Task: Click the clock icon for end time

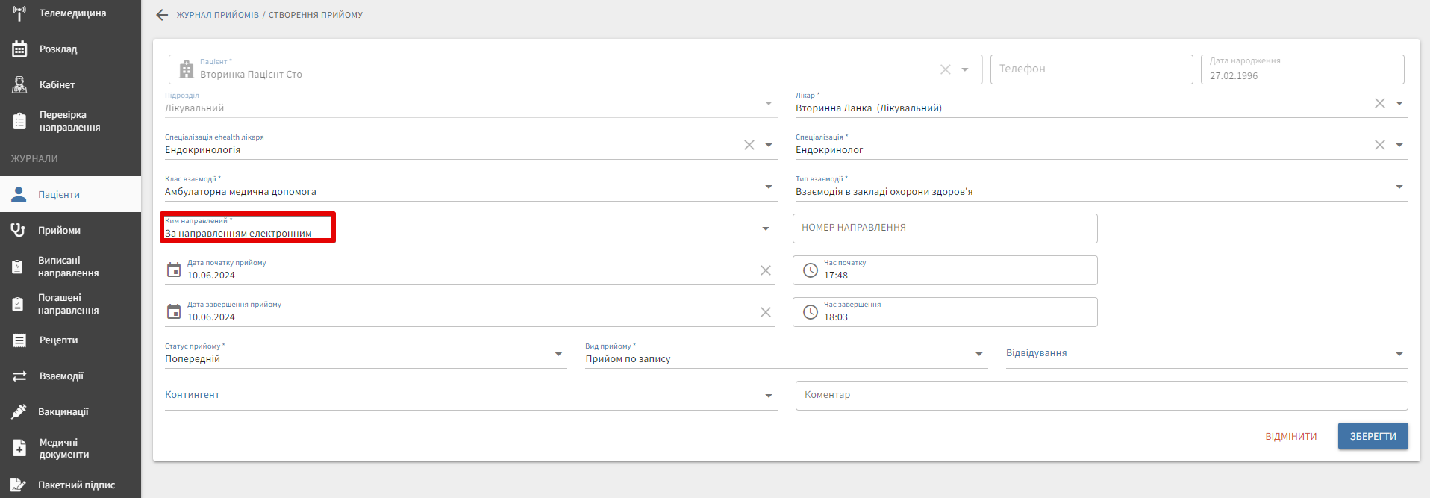Action: (x=811, y=312)
